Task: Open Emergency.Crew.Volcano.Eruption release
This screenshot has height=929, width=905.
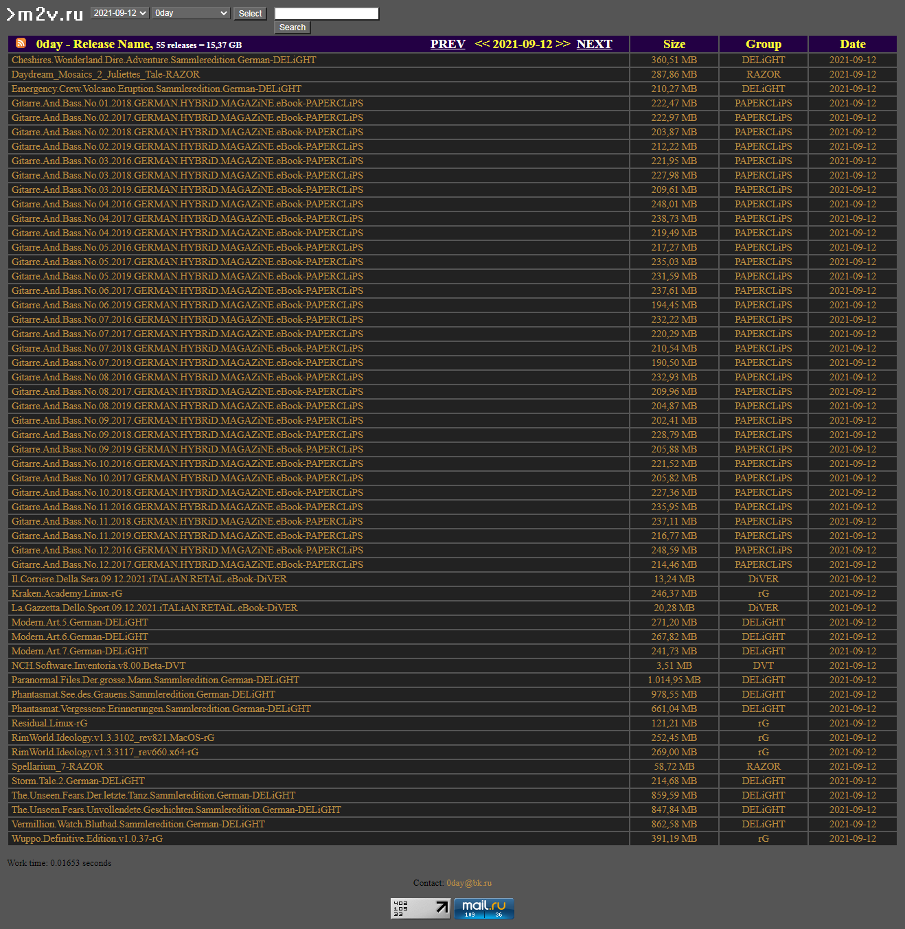Action: point(157,89)
